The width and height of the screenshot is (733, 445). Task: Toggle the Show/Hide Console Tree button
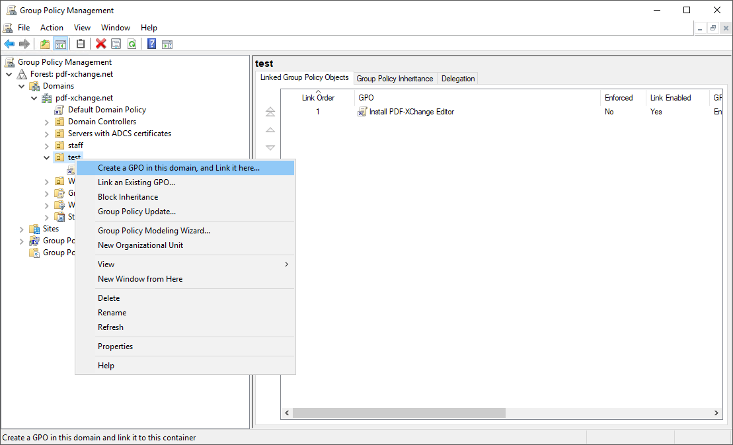point(60,44)
